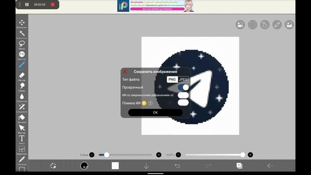This screenshot has height=175, width=311.
Task: Tap the yellow premium coin icon
Action: point(144,103)
